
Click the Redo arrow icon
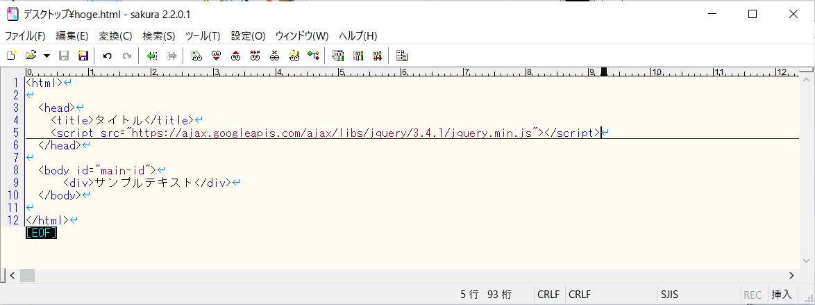[x=127, y=55]
